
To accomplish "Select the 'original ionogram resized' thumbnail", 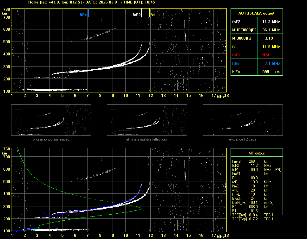I will point(51,120).
